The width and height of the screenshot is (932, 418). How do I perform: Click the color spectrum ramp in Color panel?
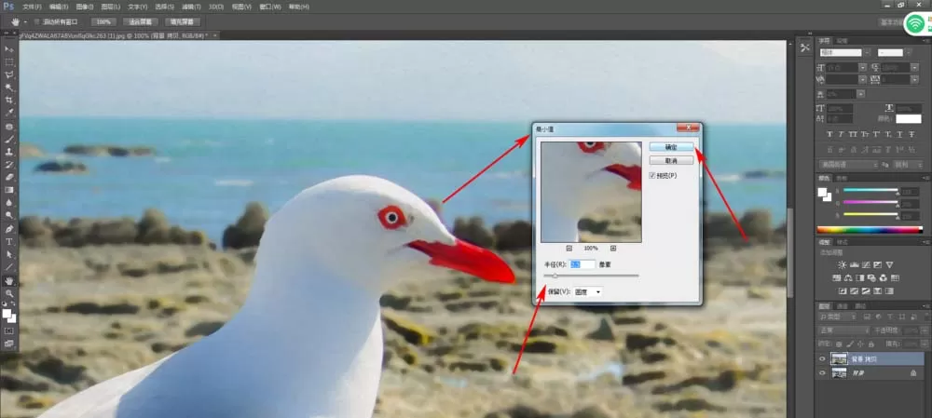pyautogui.click(x=870, y=230)
